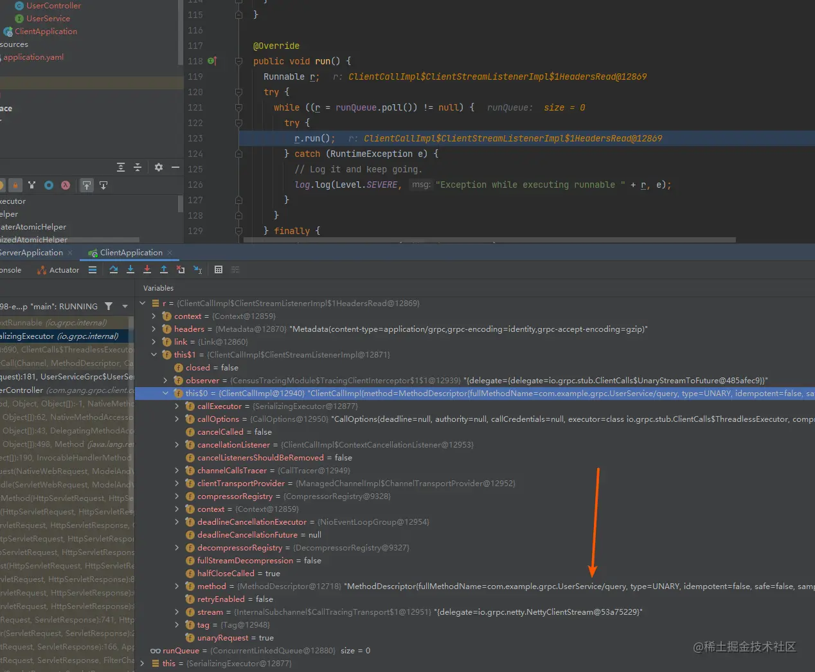Click Step Over debugger icon
Image resolution: width=815 pixels, height=672 pixels.
pyautogui.click(x=114, y=270)
